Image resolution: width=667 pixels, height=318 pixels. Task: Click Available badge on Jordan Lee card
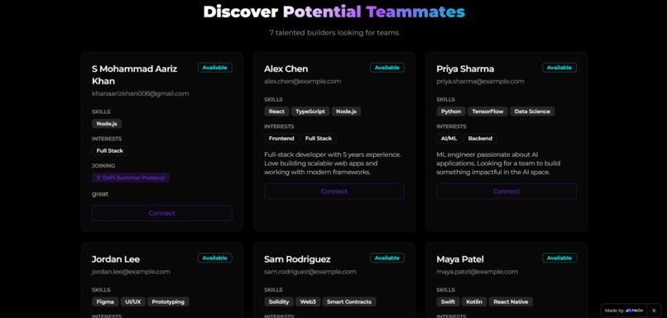pos(215,258)
